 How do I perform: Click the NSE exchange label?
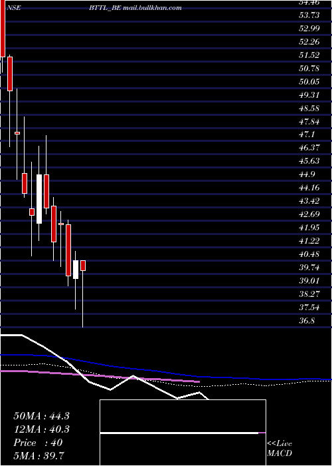click(x=13, y=8)
